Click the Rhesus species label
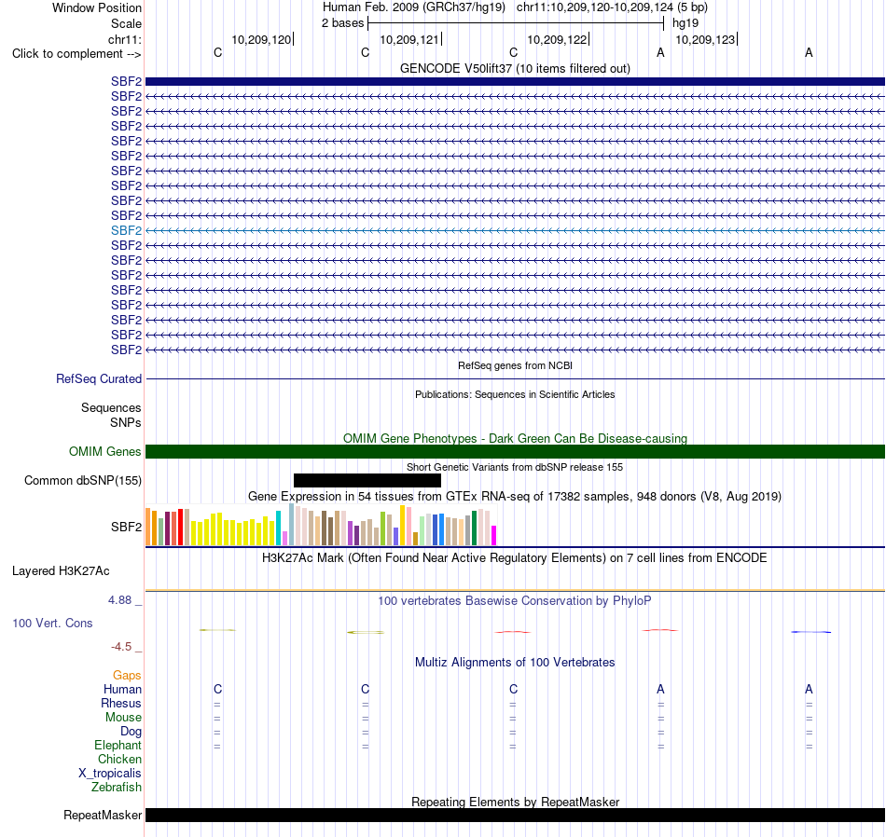The width and height of the screenshot is (886, 837). point(121,703)
